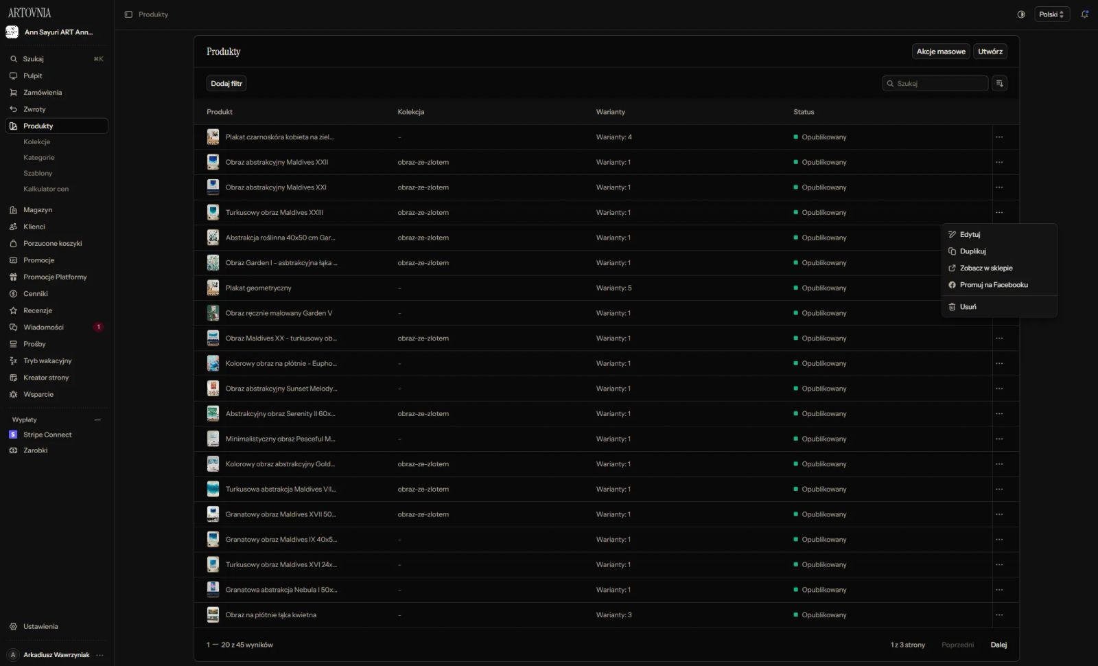Open product Obraz ręcznie malowany Garden V
The width and height of the screenshot is (1098, 666).
(x=279, y=314)
